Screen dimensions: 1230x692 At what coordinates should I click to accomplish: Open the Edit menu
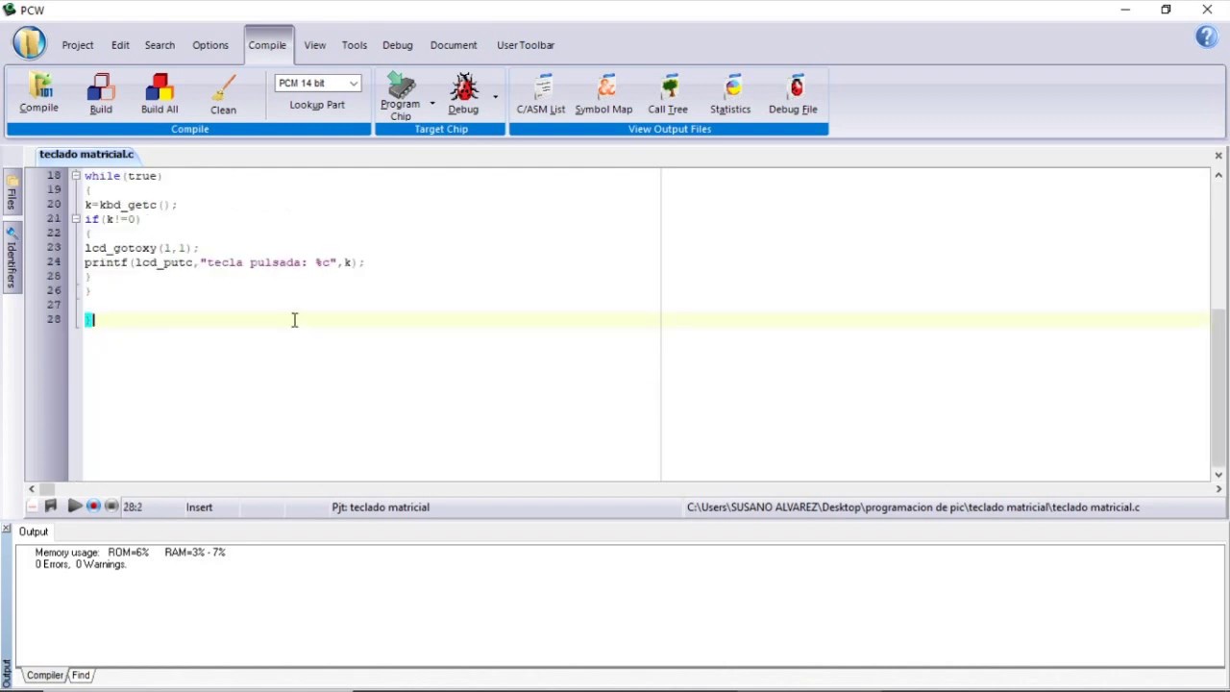[120, 45]
